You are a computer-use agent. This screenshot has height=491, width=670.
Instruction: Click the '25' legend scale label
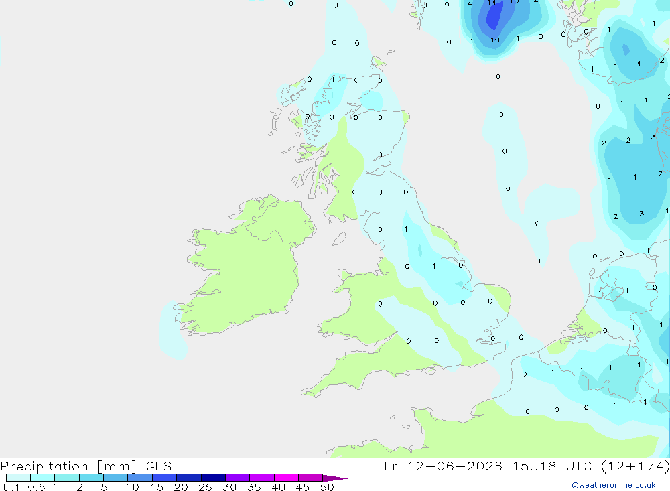click(205, 487)
